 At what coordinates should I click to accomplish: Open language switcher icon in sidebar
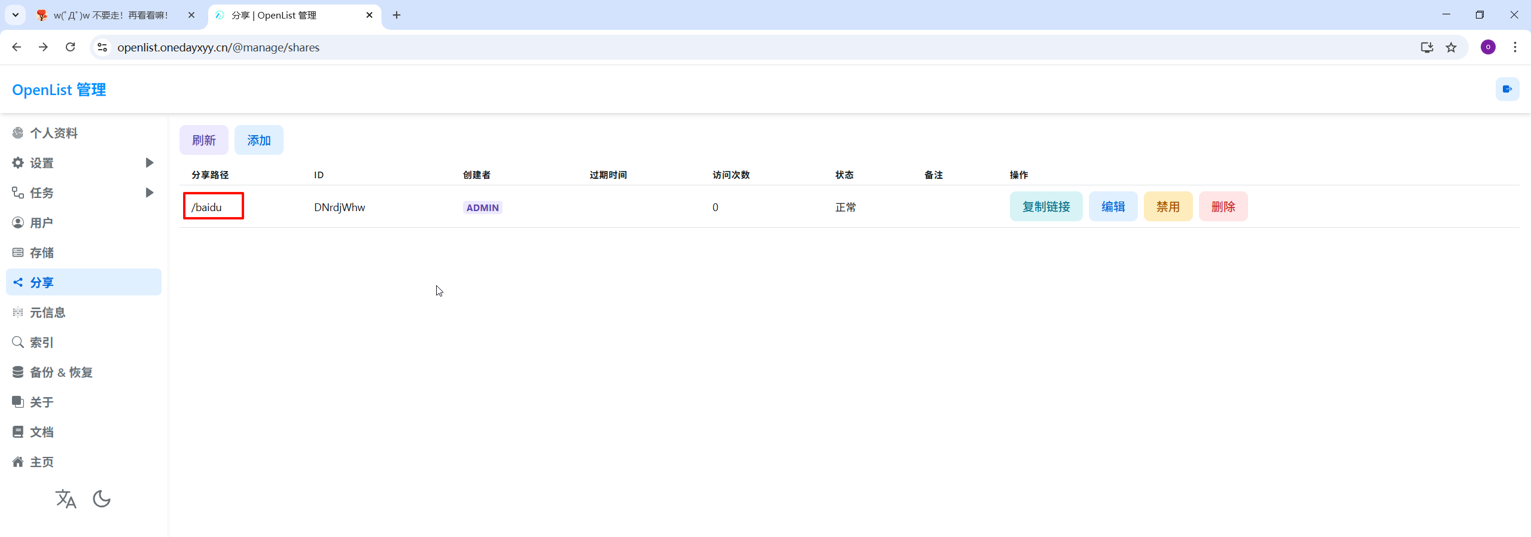point(66,498)
